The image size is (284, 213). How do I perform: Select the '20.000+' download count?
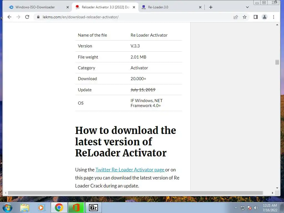click(x=138, y=79)
